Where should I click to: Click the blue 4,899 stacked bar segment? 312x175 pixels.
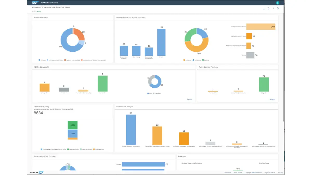point(73,134)
